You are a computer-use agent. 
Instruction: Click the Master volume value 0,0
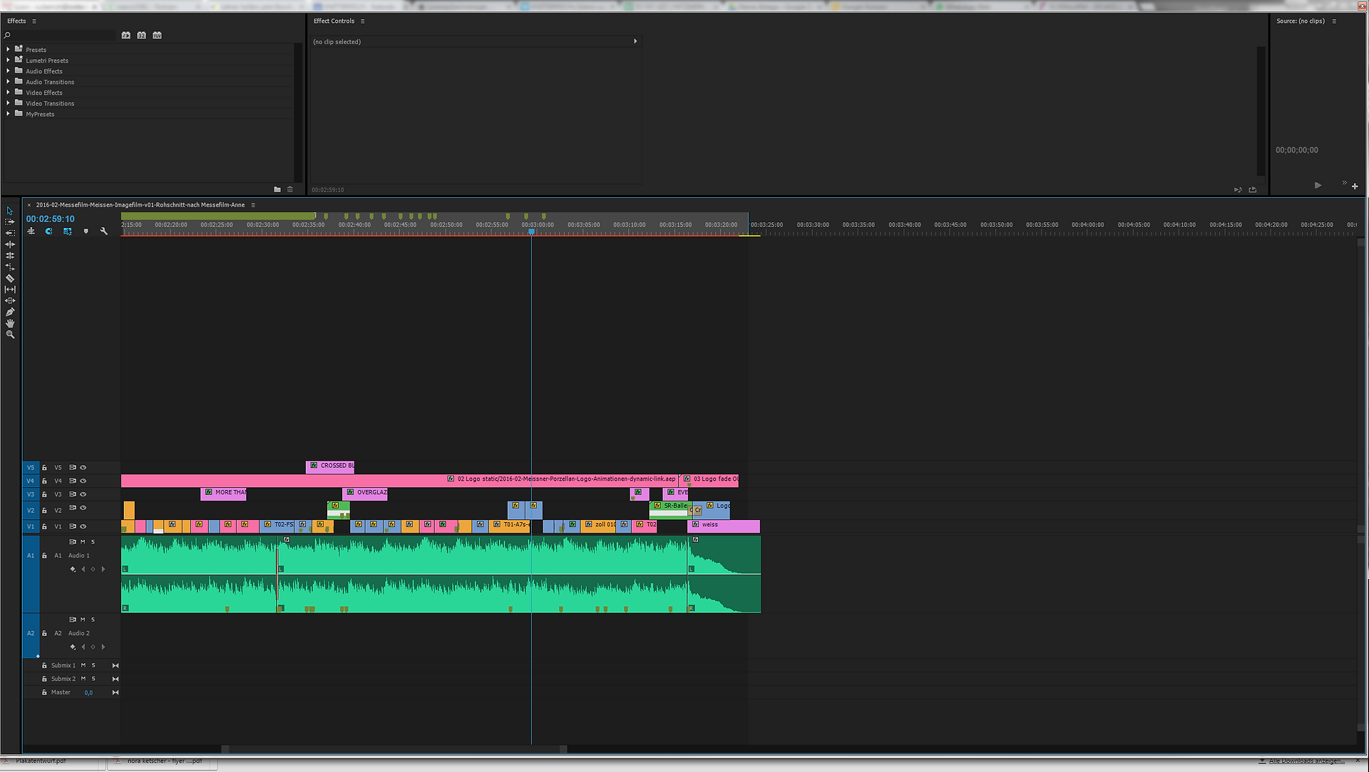(88, 693)
